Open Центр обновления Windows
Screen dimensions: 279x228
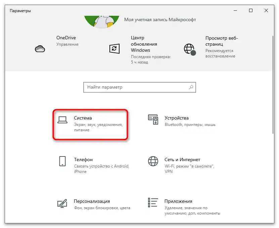click(x=144, y=44)
